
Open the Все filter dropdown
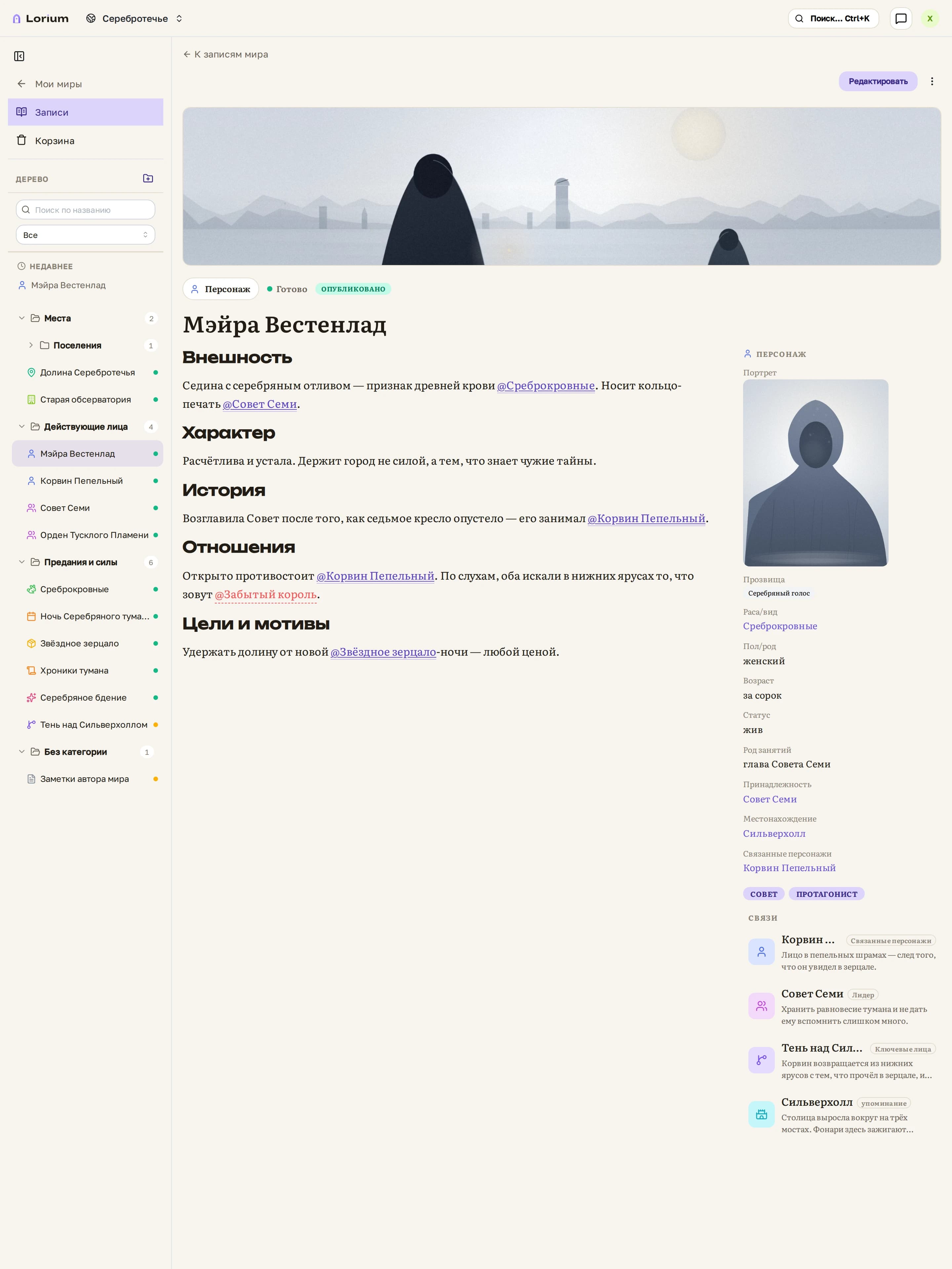[86, 235]
